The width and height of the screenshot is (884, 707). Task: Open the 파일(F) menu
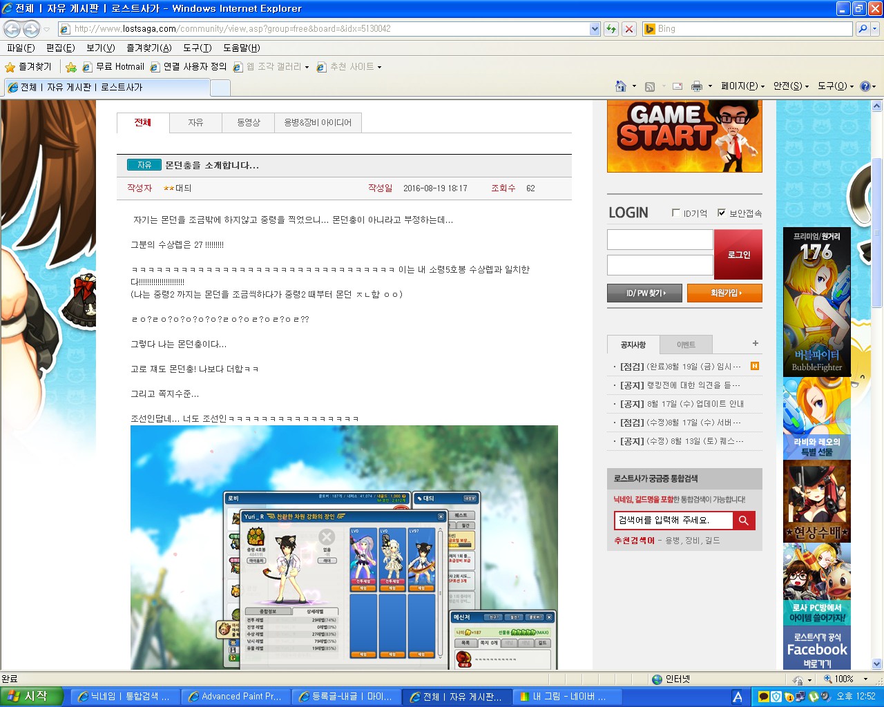pos(21,48)
